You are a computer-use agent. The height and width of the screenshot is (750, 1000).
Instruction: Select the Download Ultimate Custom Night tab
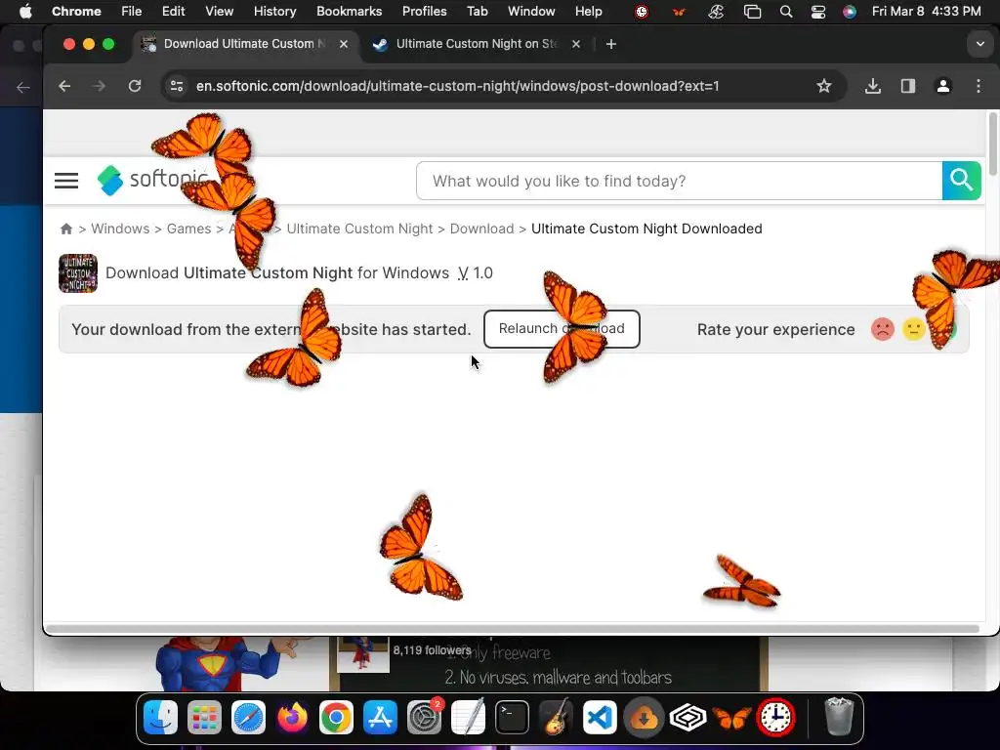click(244, 44)
